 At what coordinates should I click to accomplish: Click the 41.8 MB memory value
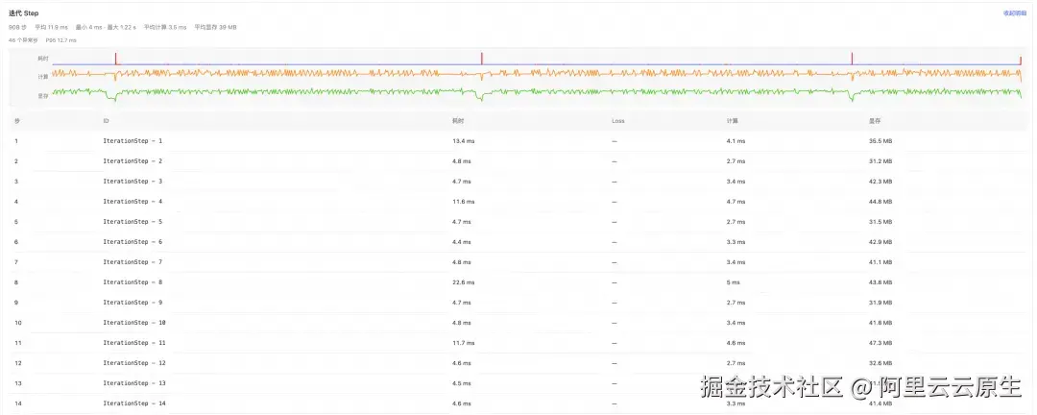880,323
